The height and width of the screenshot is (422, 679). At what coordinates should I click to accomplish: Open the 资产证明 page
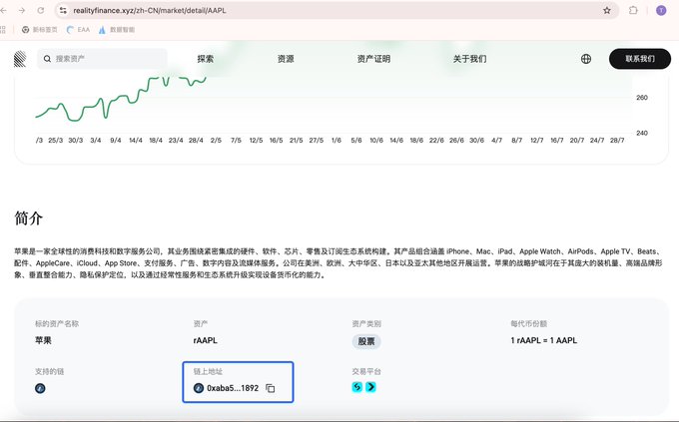tap(373, 59)
